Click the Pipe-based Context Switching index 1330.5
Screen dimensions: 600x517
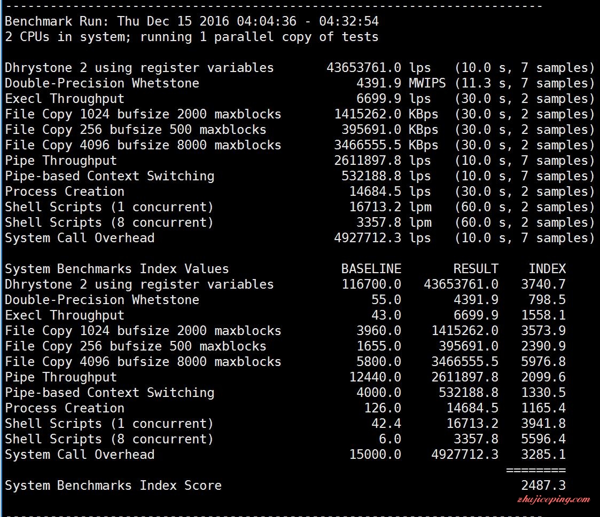tap(543, 393)
